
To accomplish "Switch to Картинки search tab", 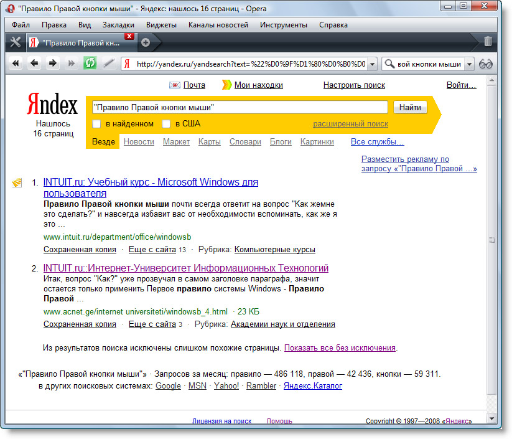I will click(317, 141).
